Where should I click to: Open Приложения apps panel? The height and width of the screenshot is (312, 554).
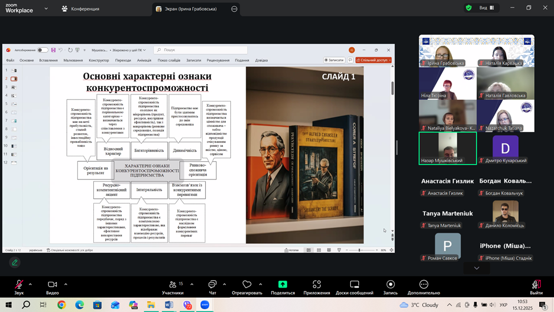(316, 286)
